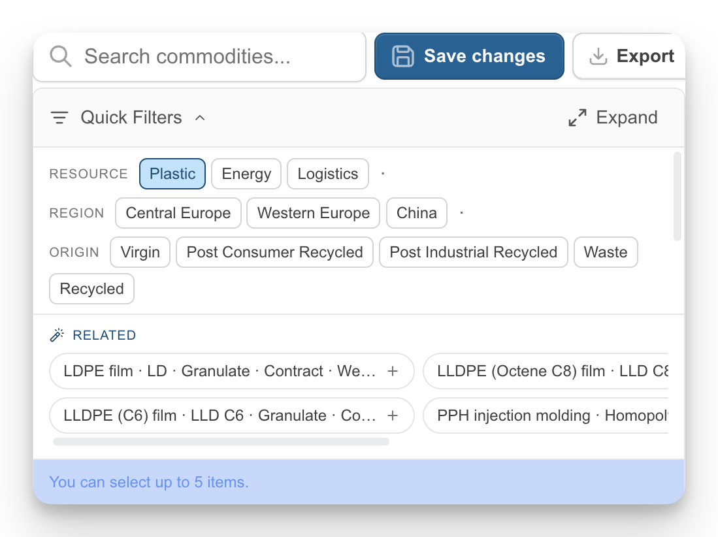This screenshot has width=718, height=537.
Task: Enable the Western Europe region filter
Action: click(x=313, y=213)
